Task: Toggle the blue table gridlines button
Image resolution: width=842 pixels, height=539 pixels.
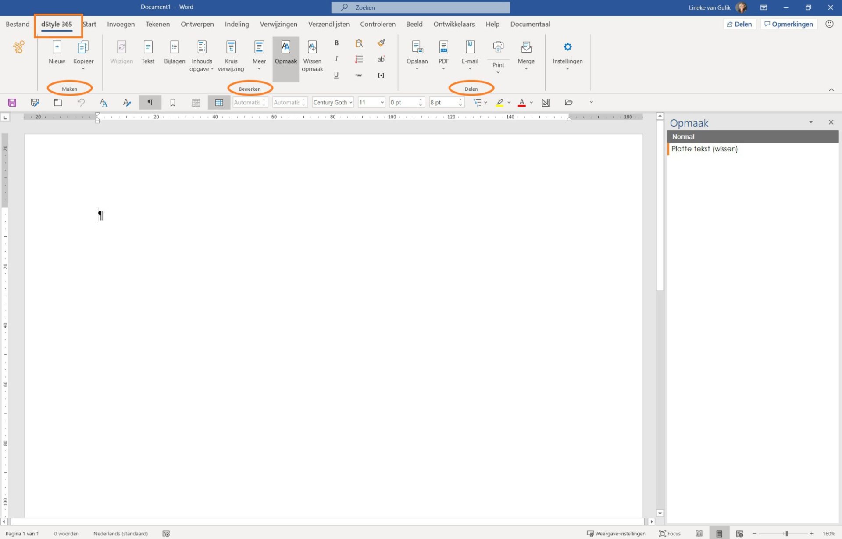Action: [x=219, y=103]
